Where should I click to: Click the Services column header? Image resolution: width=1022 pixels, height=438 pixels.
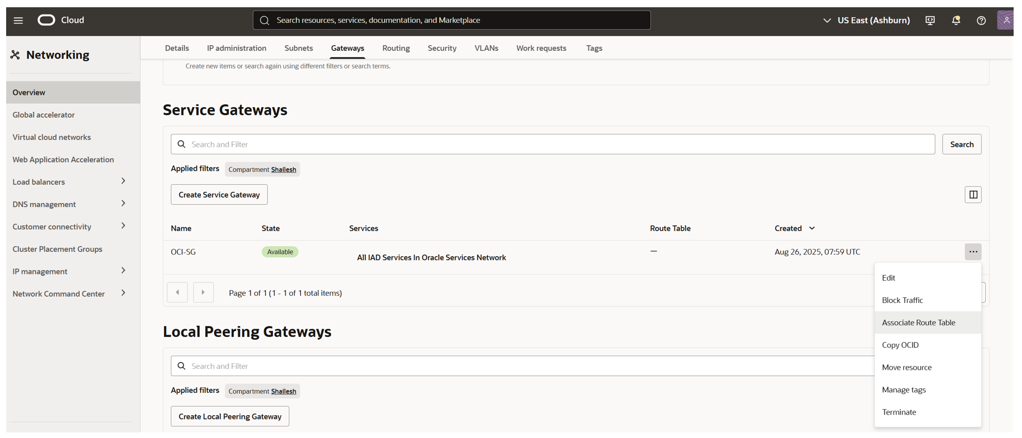pos(363,228)
